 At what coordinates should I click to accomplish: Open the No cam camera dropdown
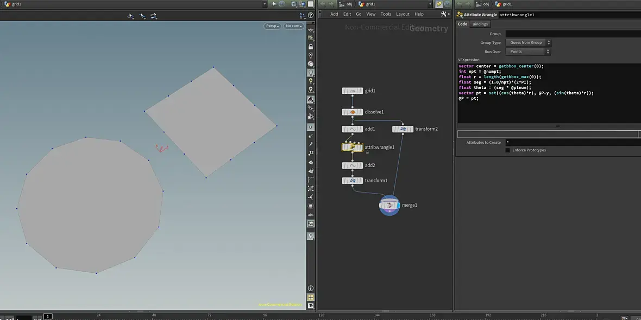(293, 26)
